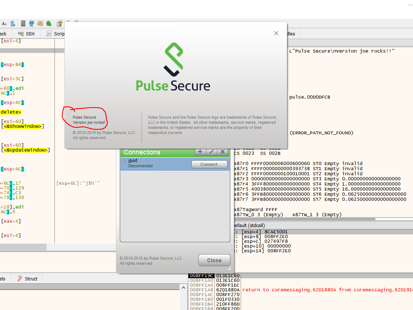Screen dimensions: 413x310
Task: Edit the selected connection with pencil icon
Action: point(211,152)
